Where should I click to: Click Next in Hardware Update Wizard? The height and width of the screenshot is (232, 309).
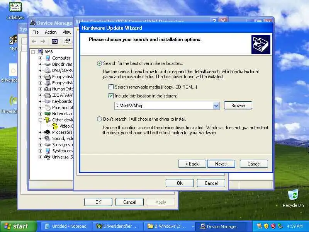[221, 164]
